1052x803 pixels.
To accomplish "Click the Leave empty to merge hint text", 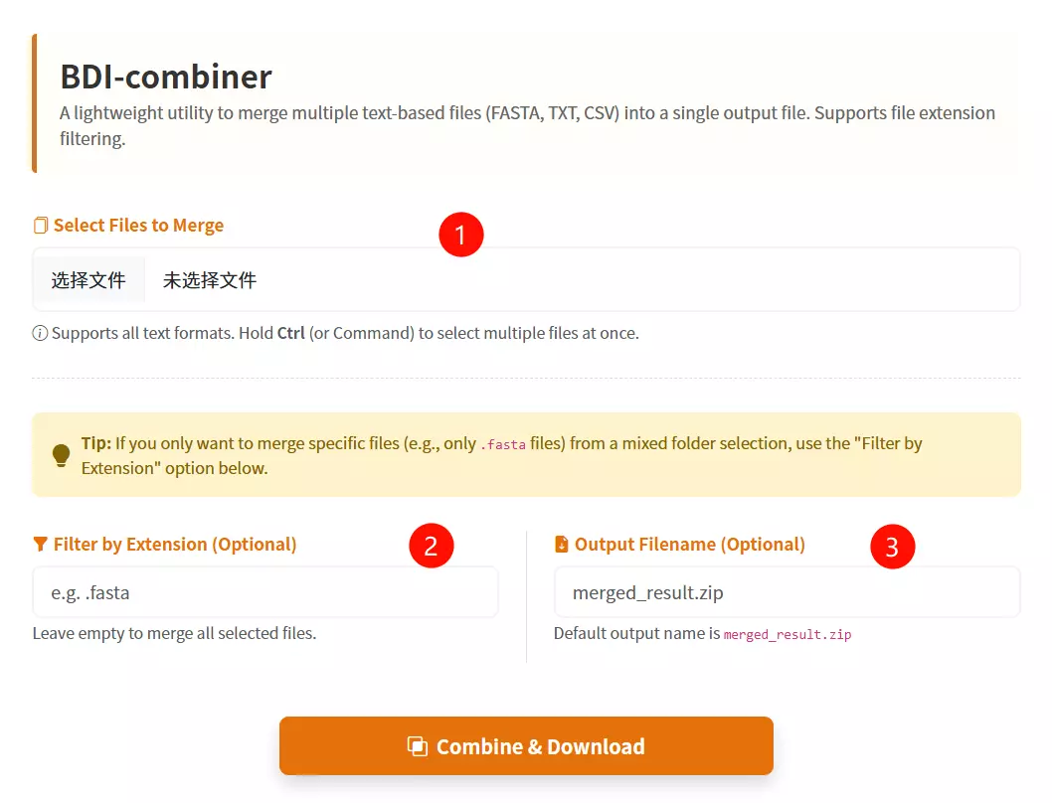I will [175, 632].
